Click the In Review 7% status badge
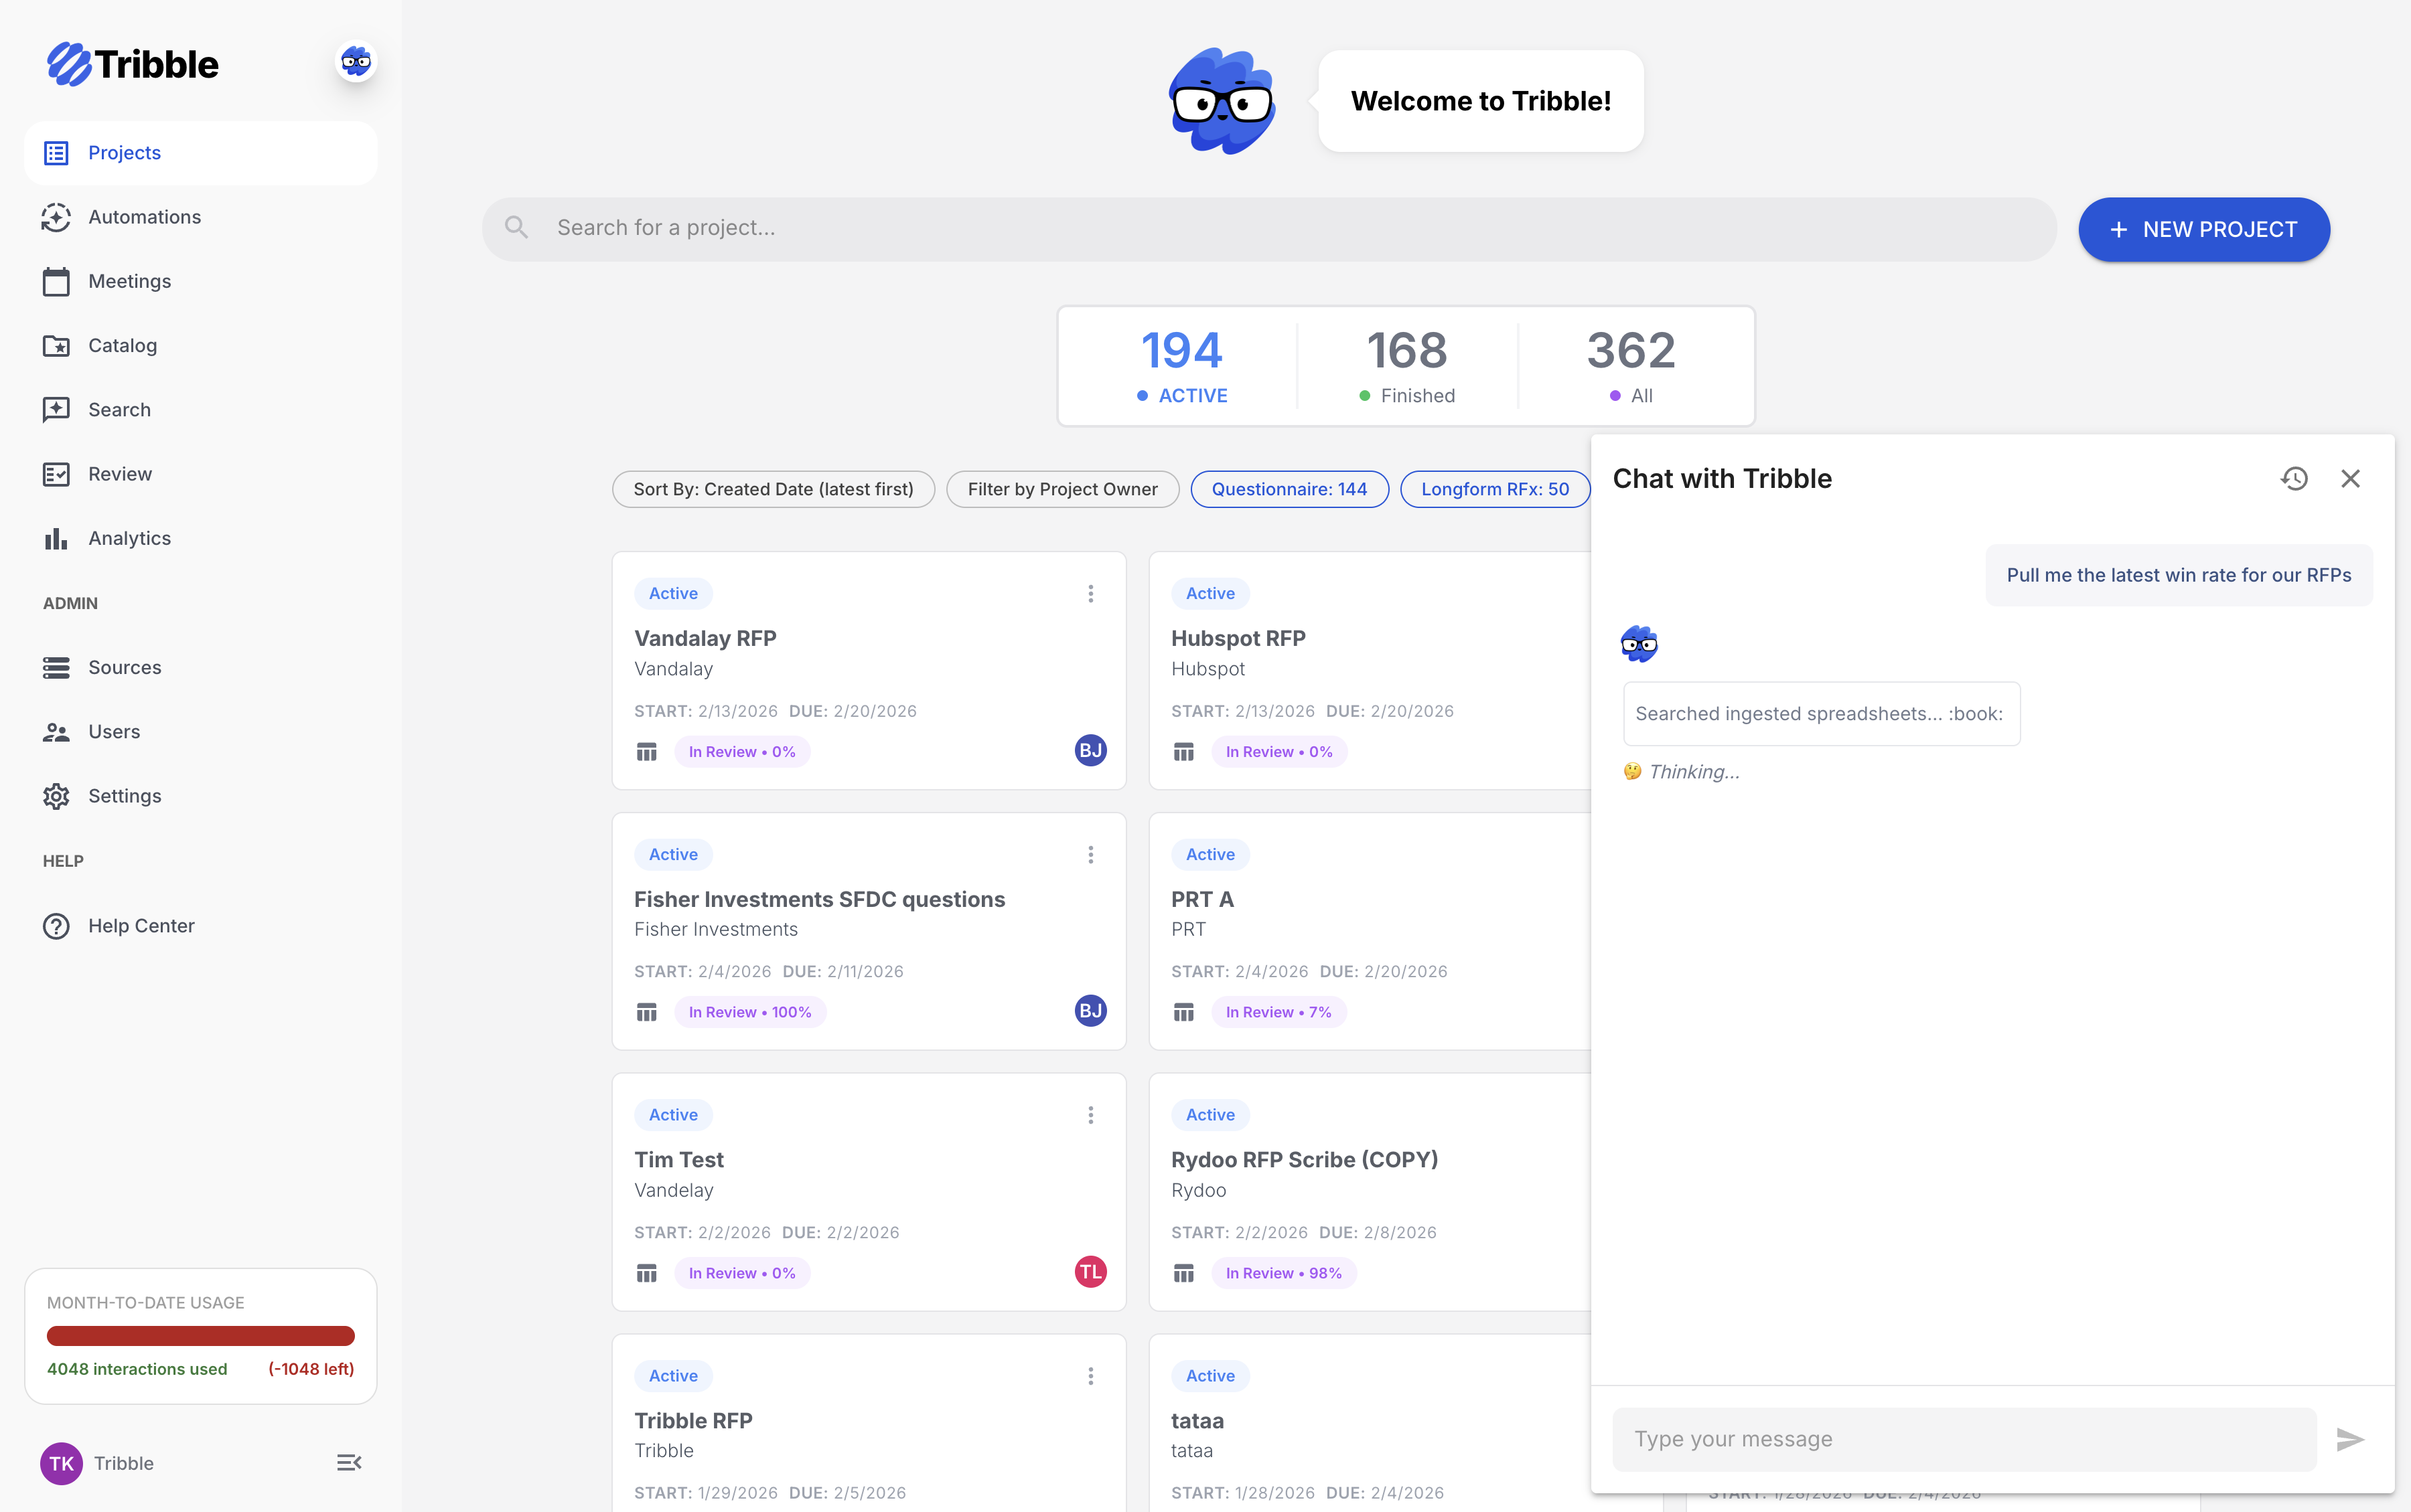The width and height of the screenshot is (2411, 1512). point(1278,1013)
